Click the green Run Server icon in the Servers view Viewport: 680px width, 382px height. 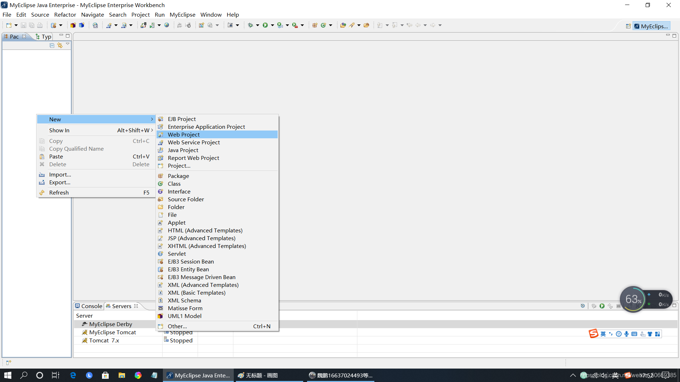602,306
